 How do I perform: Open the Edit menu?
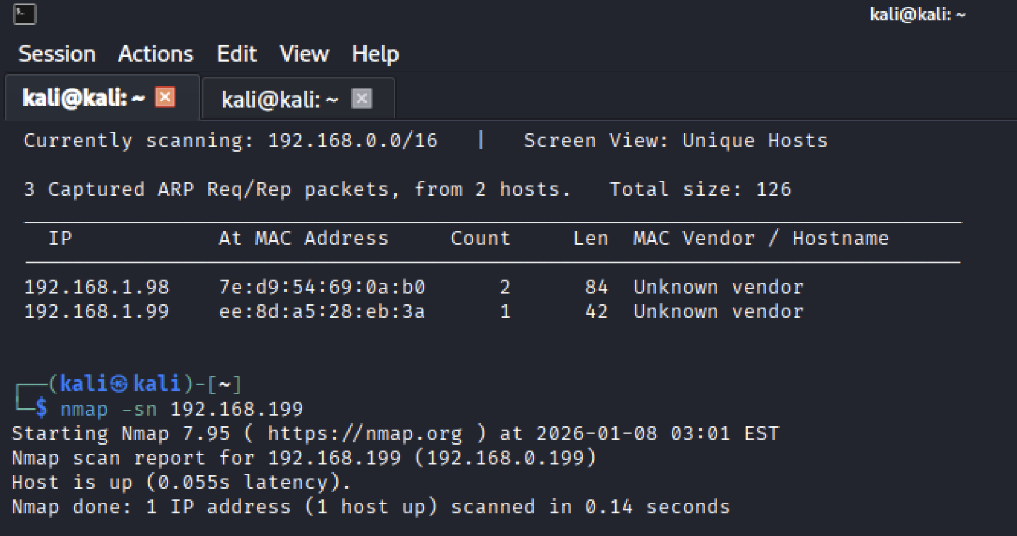(x=237, y=54)
